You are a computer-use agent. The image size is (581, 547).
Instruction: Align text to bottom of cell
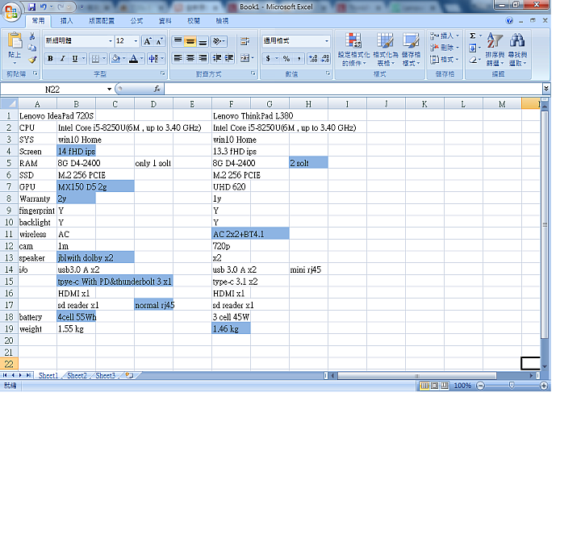[203, 41]
